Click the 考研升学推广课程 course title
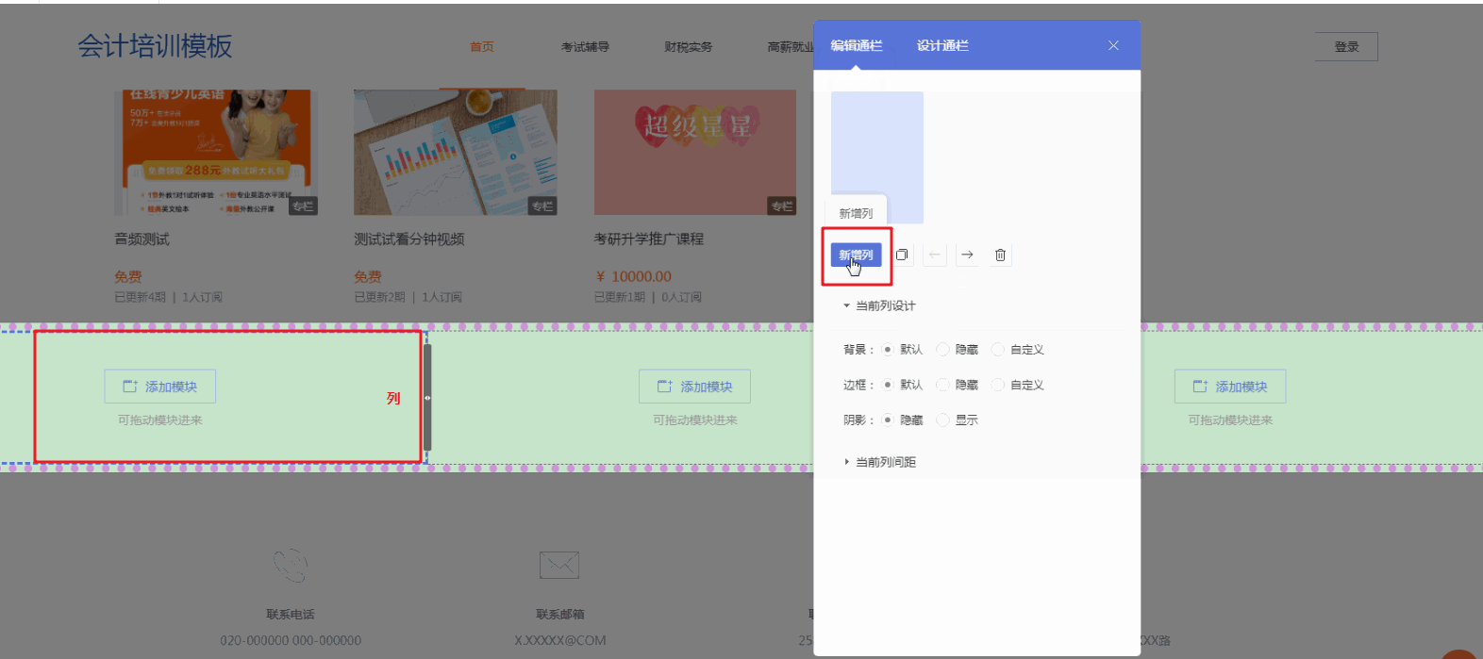This screenshot has height=659, width=1483. [x=649, y=239]
